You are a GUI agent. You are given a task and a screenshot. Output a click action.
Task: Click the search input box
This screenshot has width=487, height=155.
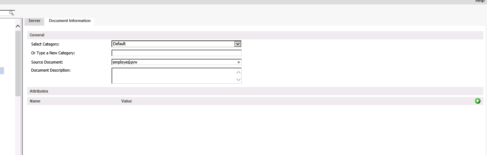[4, 13]
